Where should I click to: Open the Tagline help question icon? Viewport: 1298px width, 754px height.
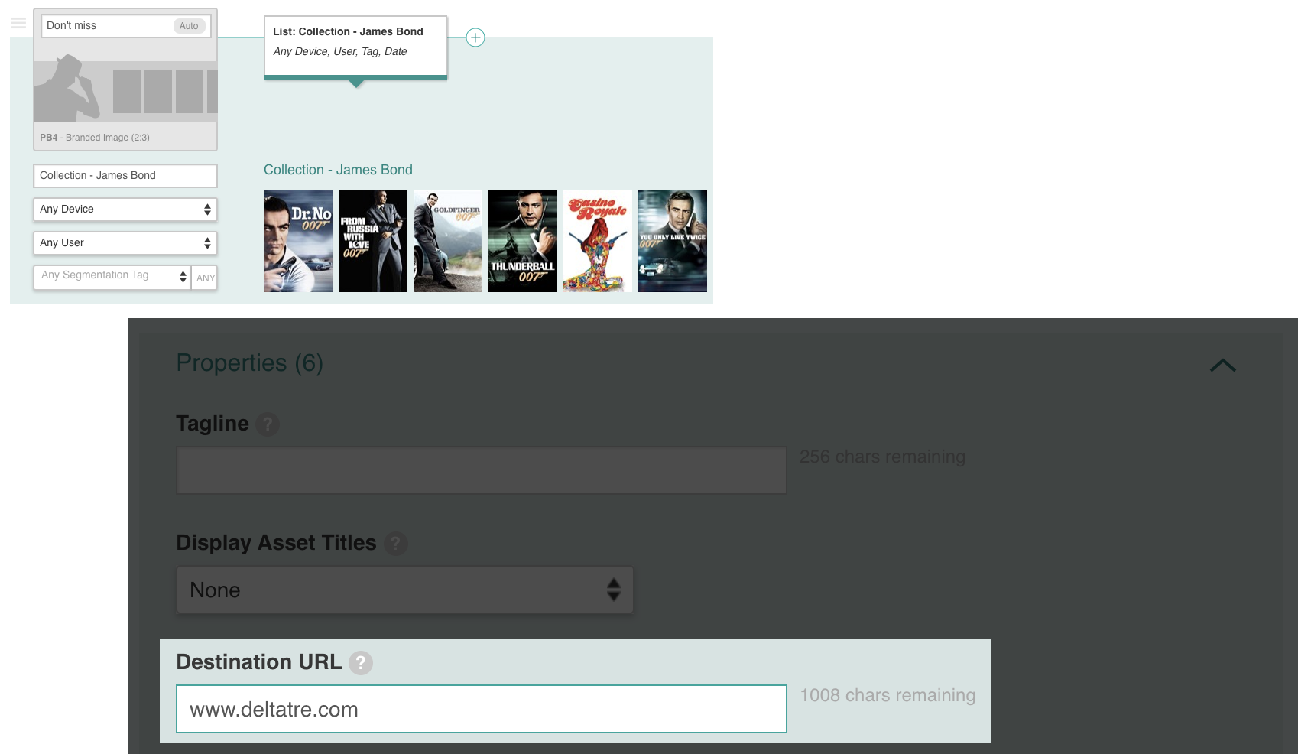click(x=268, y=424)
